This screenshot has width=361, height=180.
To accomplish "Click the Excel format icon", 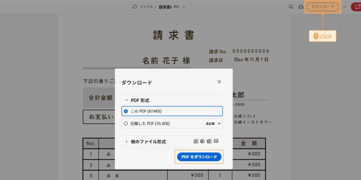I will (209, 141).
